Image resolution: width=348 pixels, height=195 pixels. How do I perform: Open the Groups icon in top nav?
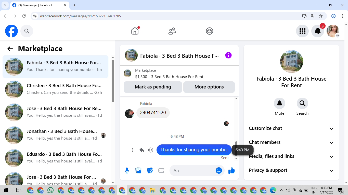point(210,31)
